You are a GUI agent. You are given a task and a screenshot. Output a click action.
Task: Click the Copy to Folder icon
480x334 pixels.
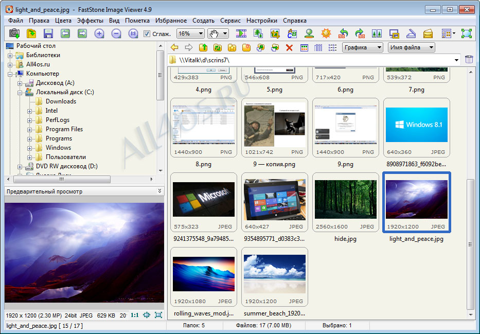click(260, 47)
